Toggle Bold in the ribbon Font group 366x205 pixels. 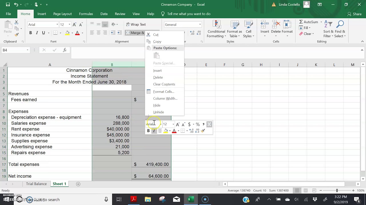click(x=31, y=33)
